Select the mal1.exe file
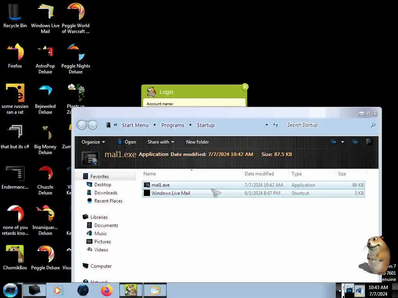Screen dimensions: 398x298 pyautogui.click(x=253, y=185)
